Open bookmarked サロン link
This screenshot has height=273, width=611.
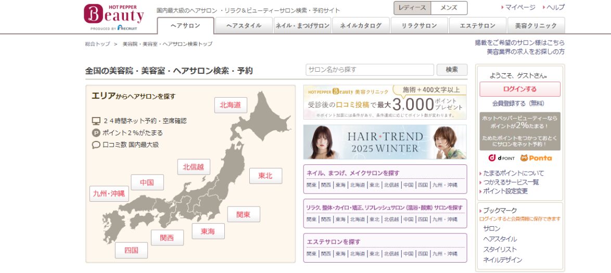[x=492, y=229]
